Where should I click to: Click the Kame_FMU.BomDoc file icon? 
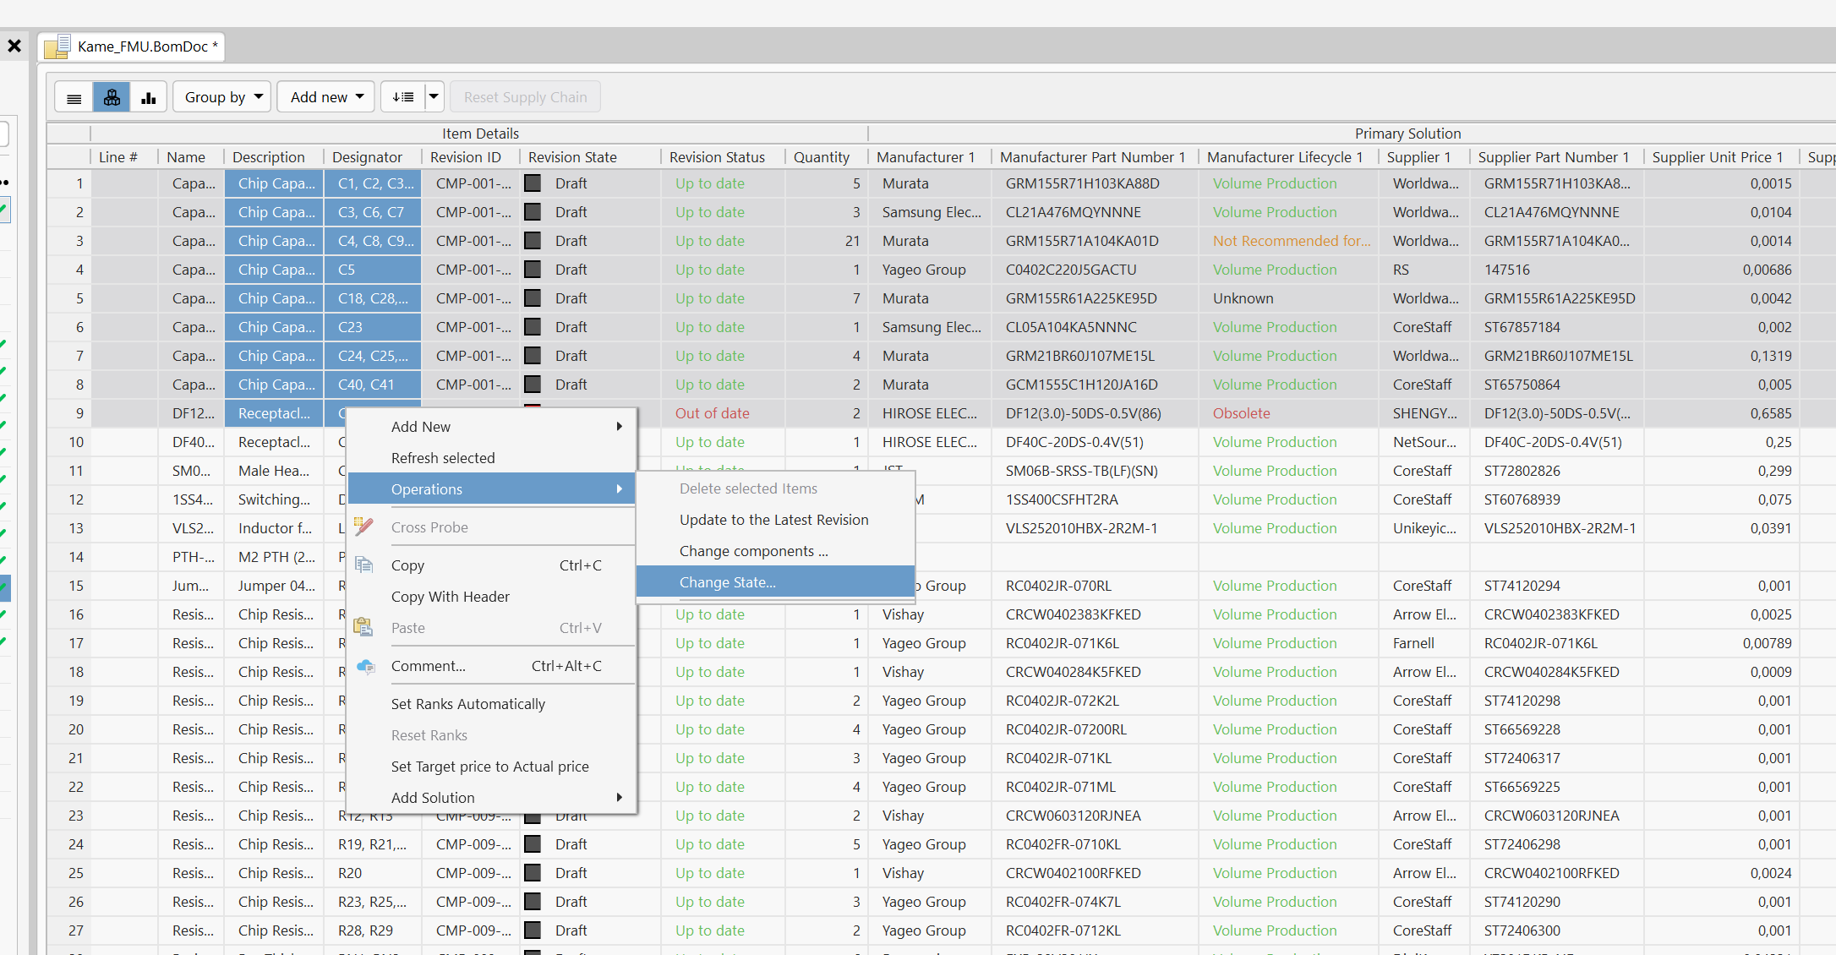(x=57, y=46)
